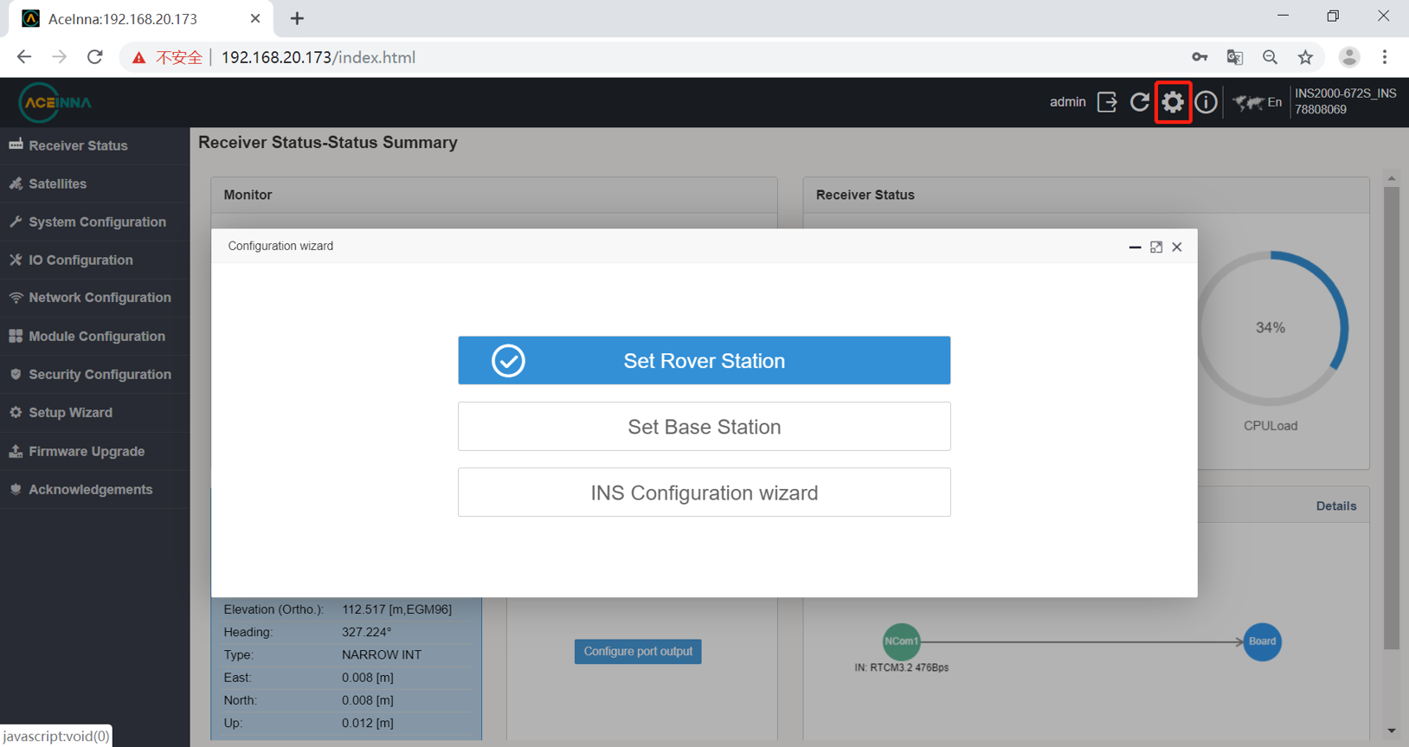
Task: Click the NCom1 node circle
Action: 901,641
